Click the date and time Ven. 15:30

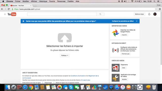[x=147, y=1]
